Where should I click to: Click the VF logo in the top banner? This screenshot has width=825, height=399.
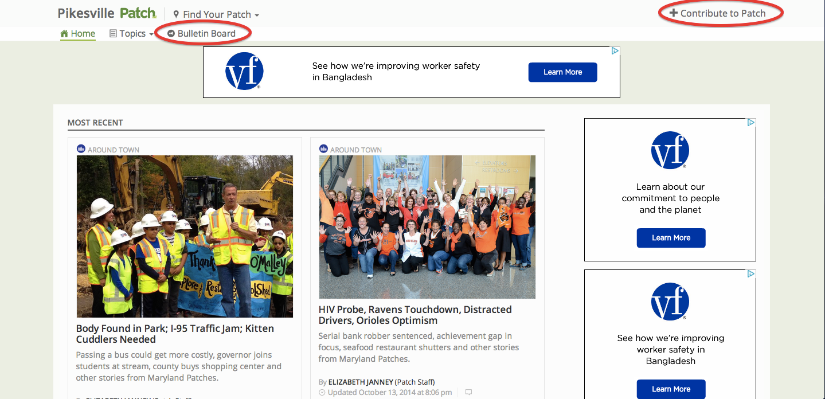pos(244,72)
